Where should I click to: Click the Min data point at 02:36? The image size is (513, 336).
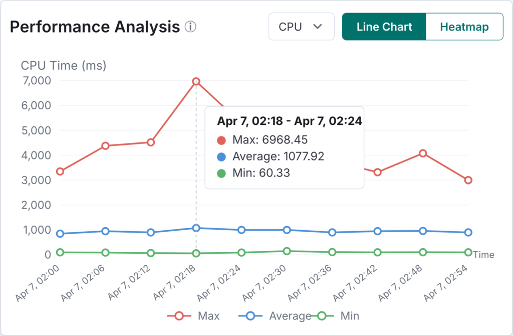(332, 252)
